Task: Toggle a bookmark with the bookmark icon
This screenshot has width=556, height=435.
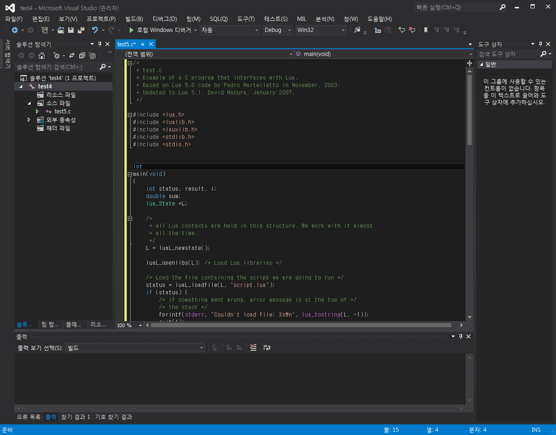Action: point(426,30)
